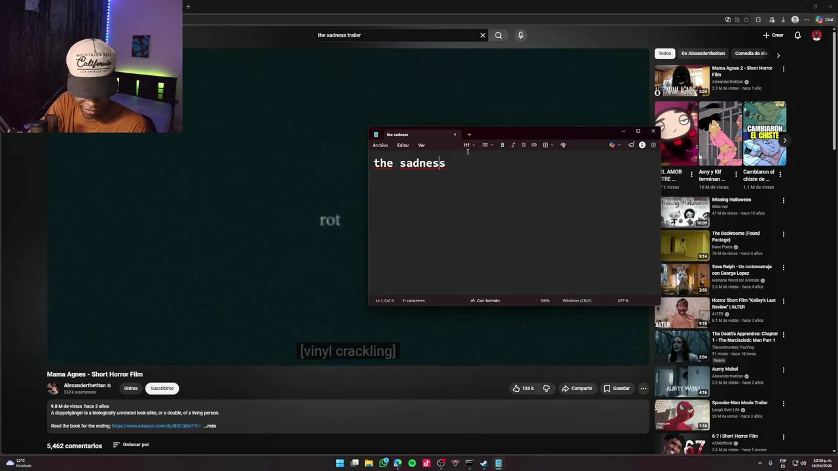Image resolution: width=838 pixels, height=471 pixels.
Task: Open the Alexanderthetitan channel name
Action: pyautogui.click(x=84, y=385)
